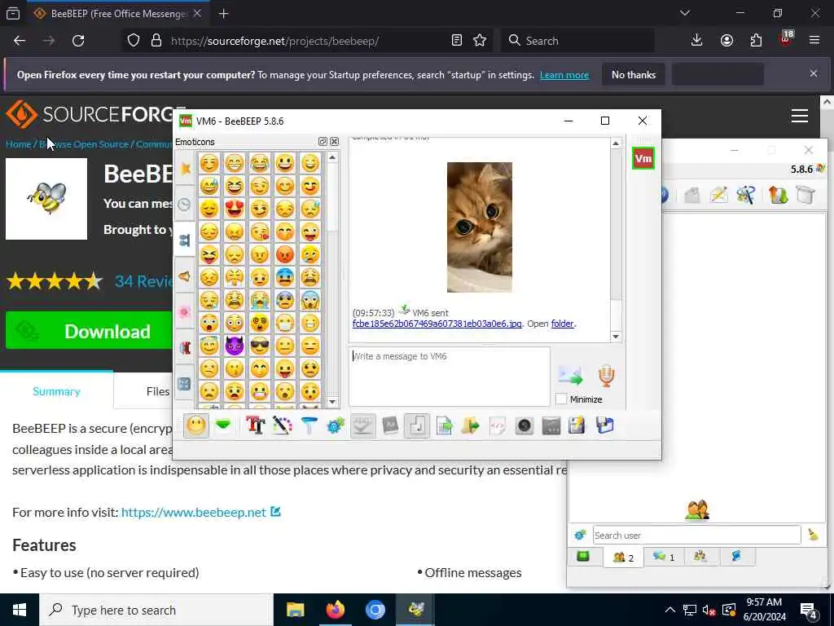Viewport: 834px width, 626px height.
Task: Pick the red angry face emoji
Action: (285, 254)
